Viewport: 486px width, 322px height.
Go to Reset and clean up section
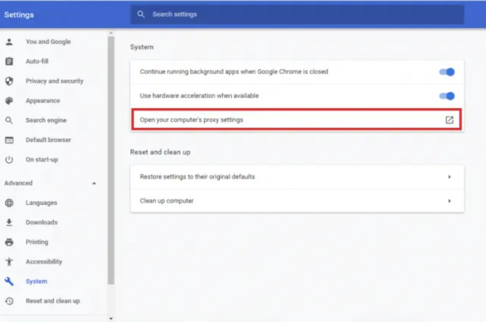coord(53,301)
